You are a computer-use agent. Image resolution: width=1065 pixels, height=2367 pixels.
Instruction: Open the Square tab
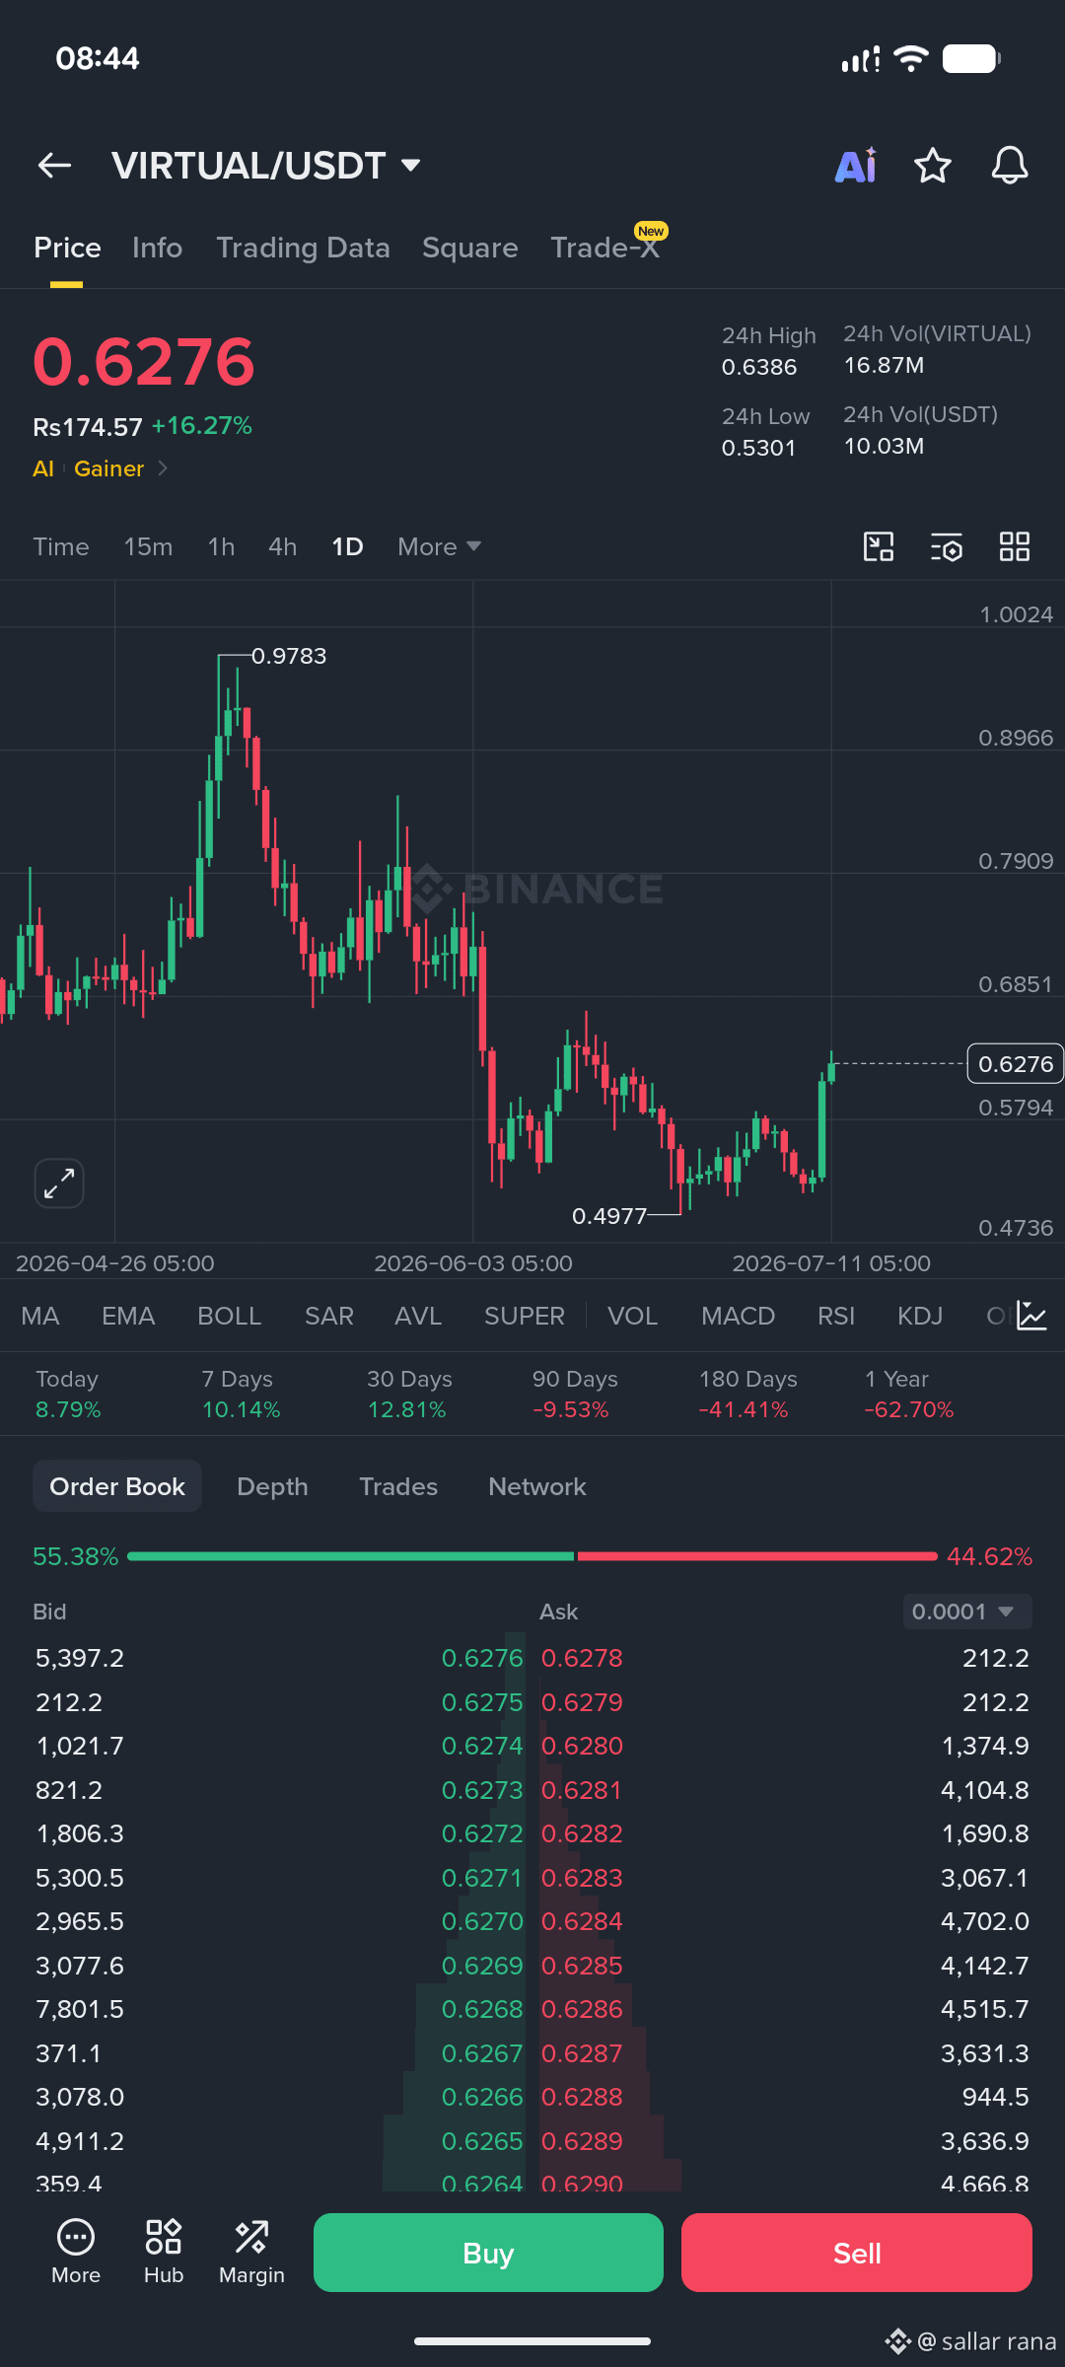tap(469, 248)
